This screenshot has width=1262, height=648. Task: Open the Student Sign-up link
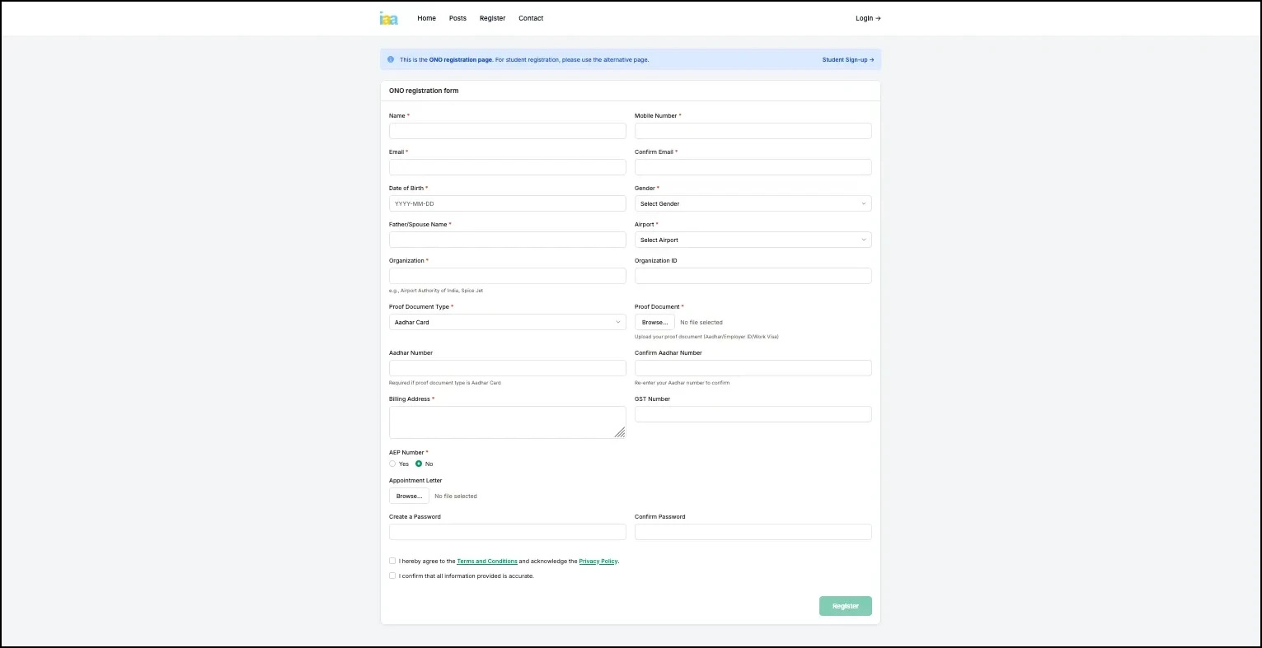coord(847,59)
